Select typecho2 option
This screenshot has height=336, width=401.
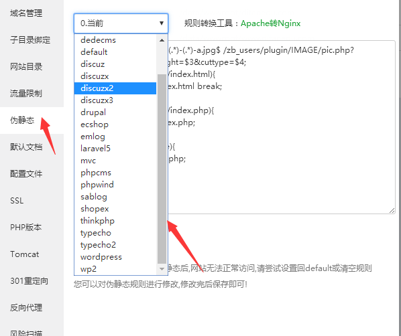click(x=115, y=245)
